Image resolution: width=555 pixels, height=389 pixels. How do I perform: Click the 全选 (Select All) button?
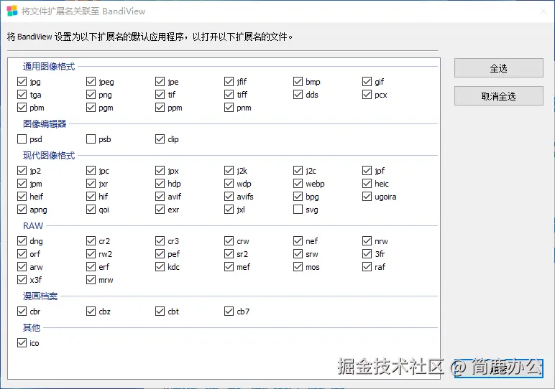coord(498,68)
